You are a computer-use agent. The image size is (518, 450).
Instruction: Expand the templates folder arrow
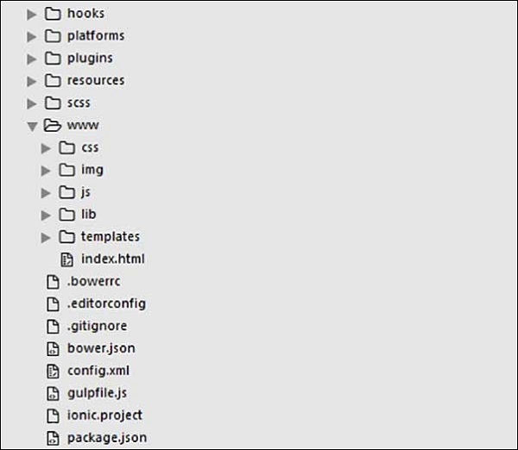click(x=46, y=237)
